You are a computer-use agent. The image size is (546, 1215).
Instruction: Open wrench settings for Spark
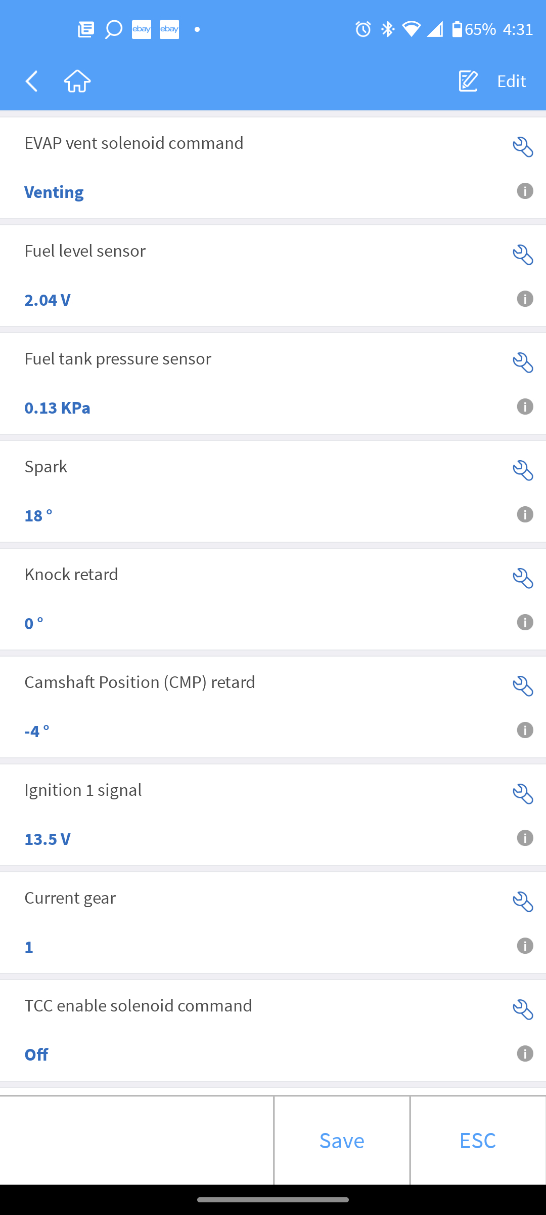pos(523,471)
